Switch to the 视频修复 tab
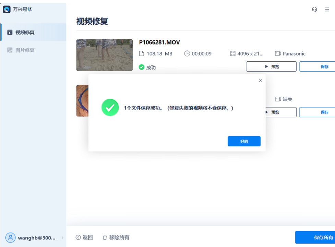The image size is (335, 247). pos(25,32)
